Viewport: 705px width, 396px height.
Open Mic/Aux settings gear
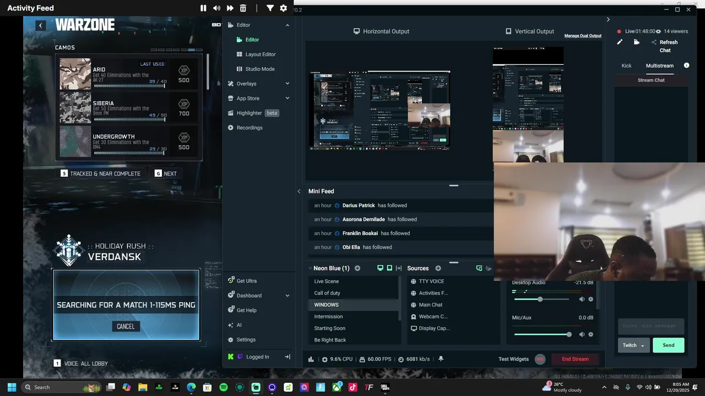point(591,334)
